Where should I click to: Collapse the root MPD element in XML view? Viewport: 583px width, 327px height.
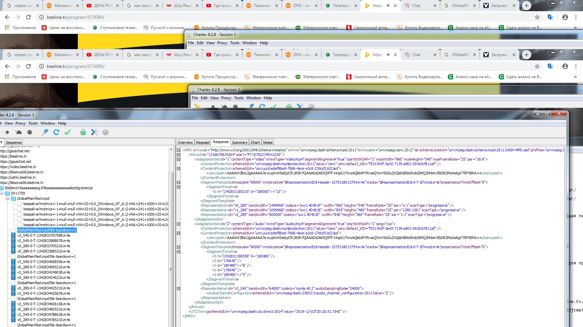[x=178, y=150]
